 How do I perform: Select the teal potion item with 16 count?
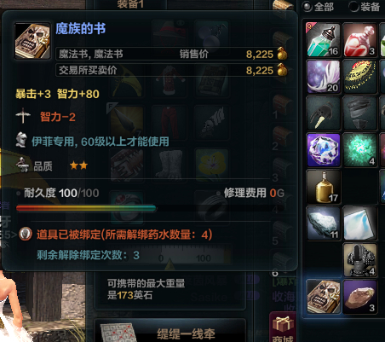[324, 40]
